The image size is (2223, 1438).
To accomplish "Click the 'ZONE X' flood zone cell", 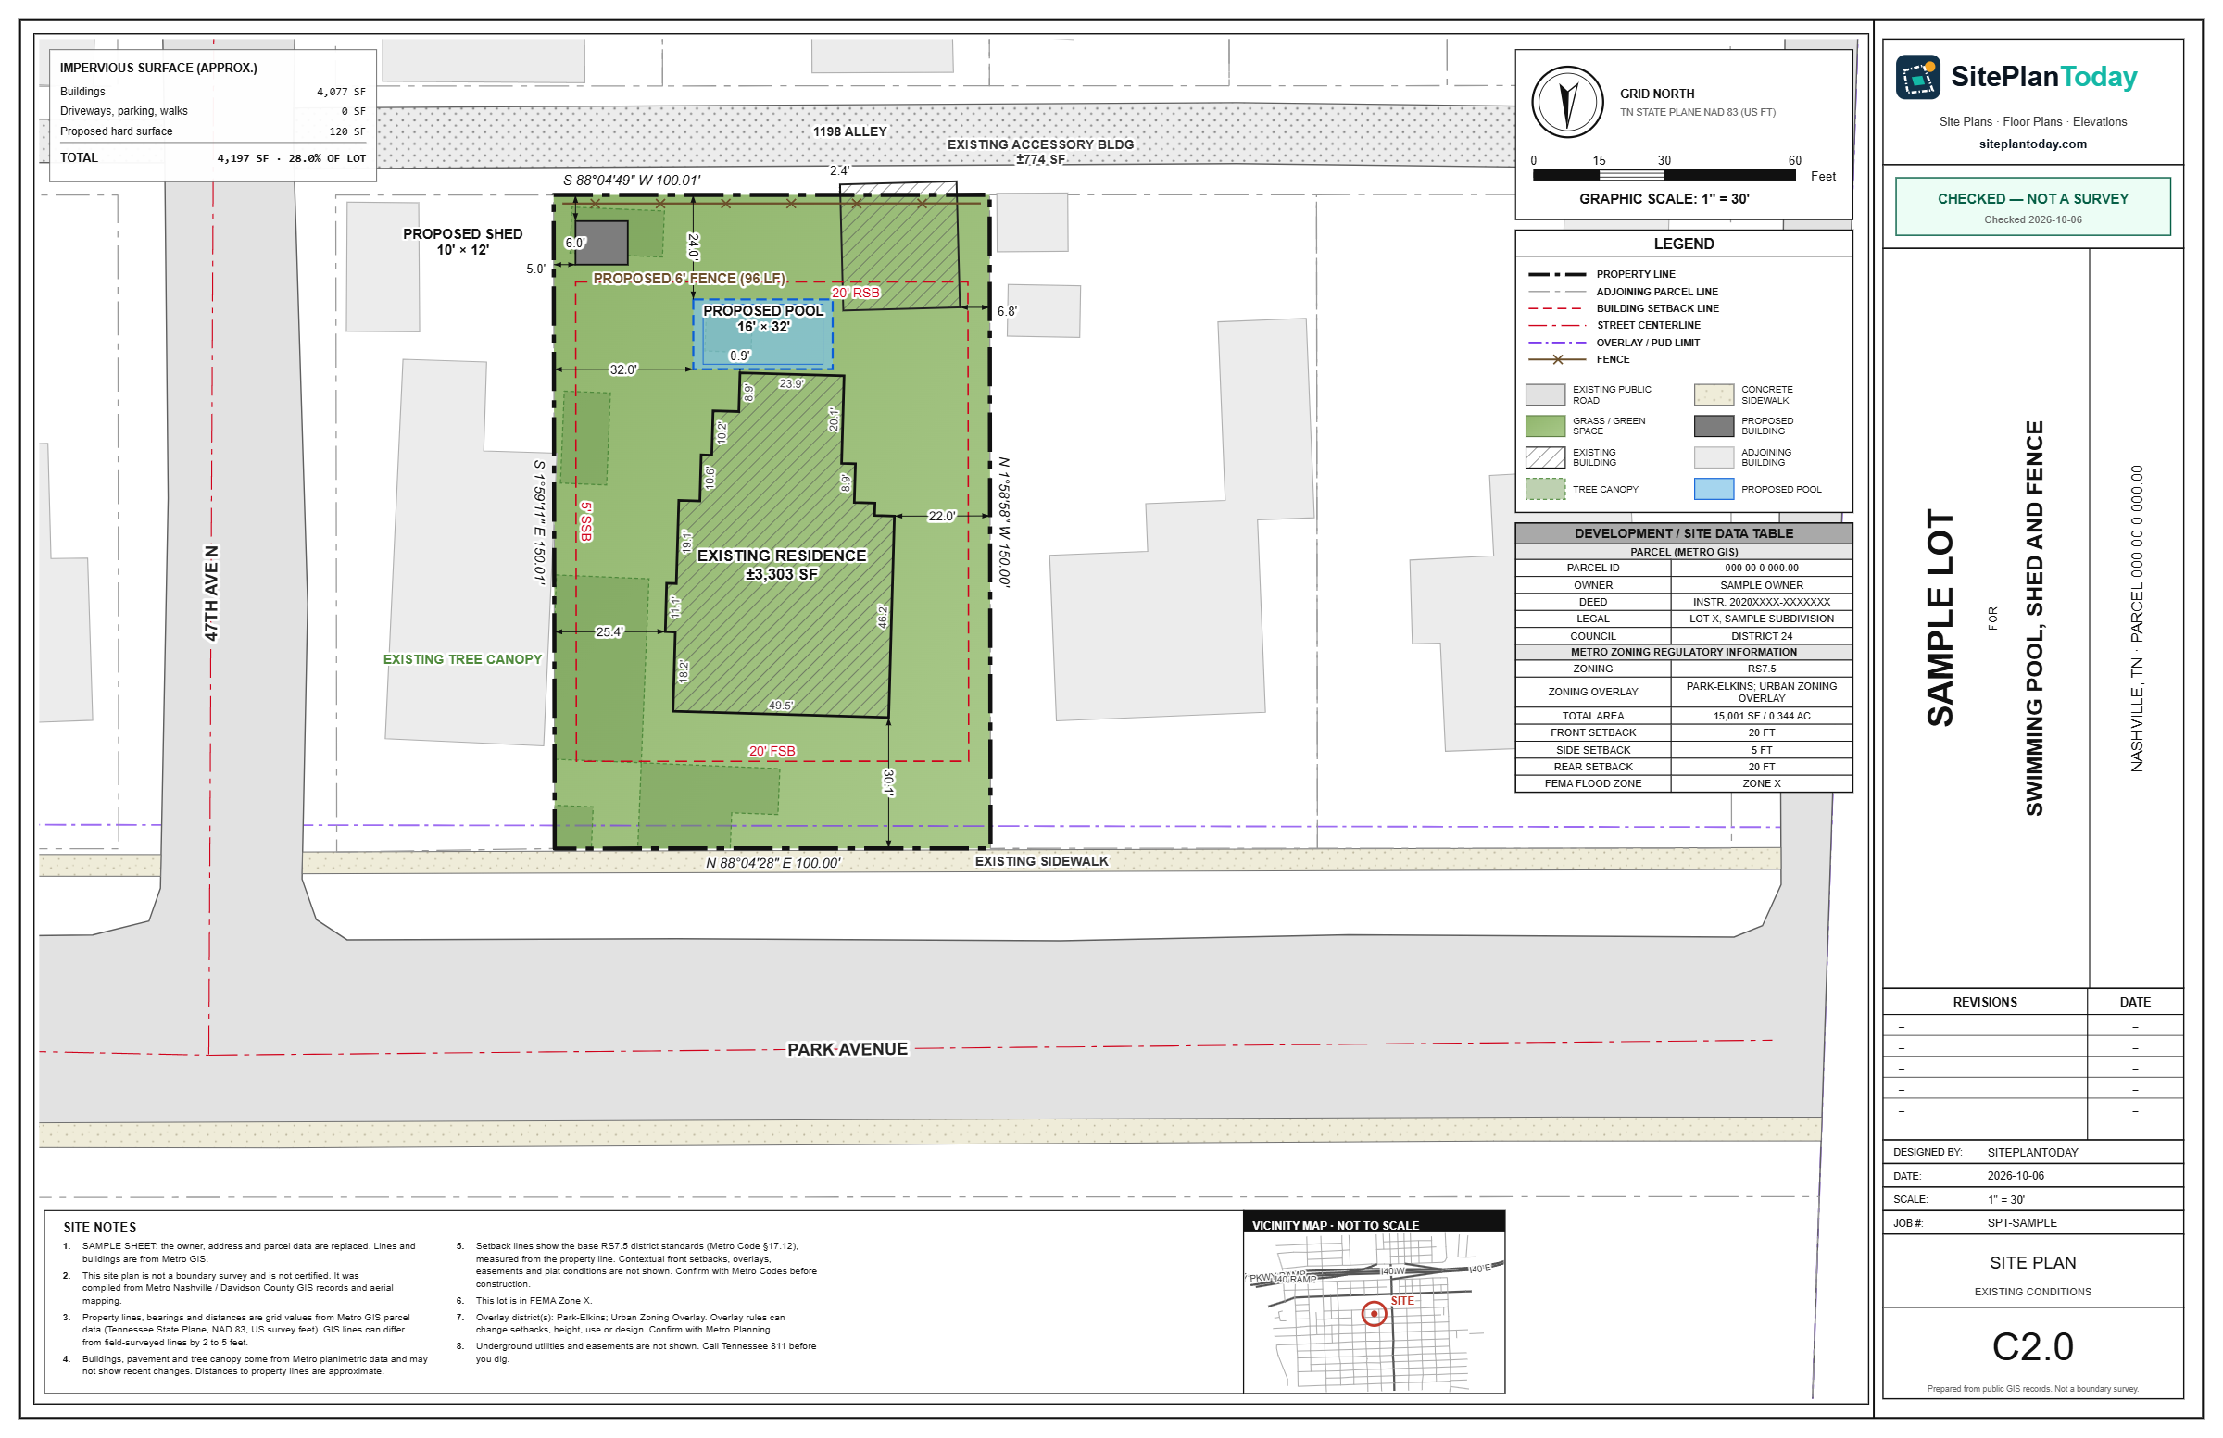I will 1761,783.
